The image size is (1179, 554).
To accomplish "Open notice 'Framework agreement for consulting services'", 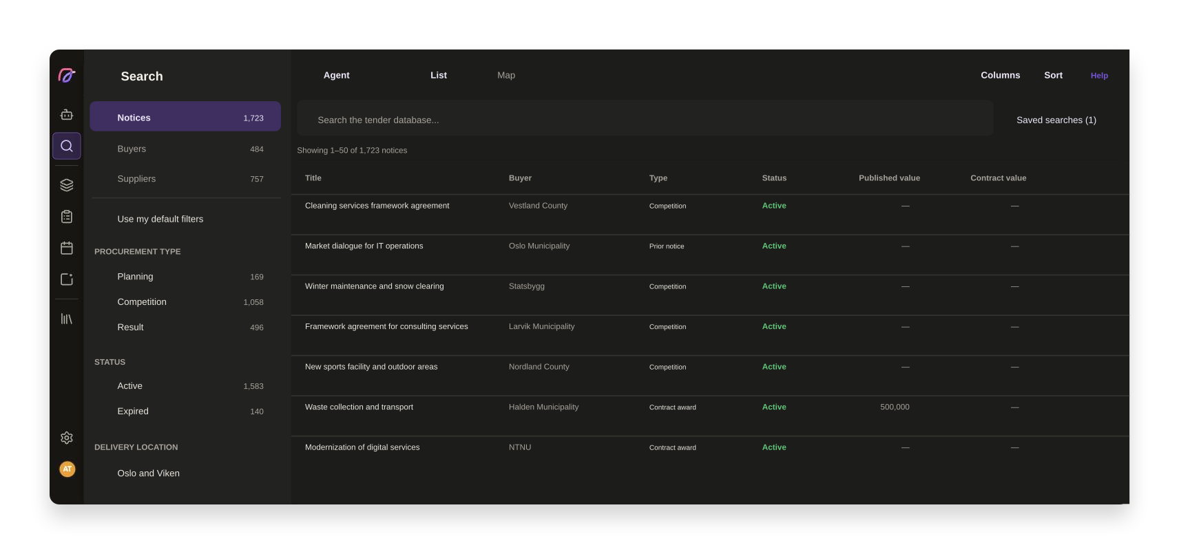I will (386, 327).
